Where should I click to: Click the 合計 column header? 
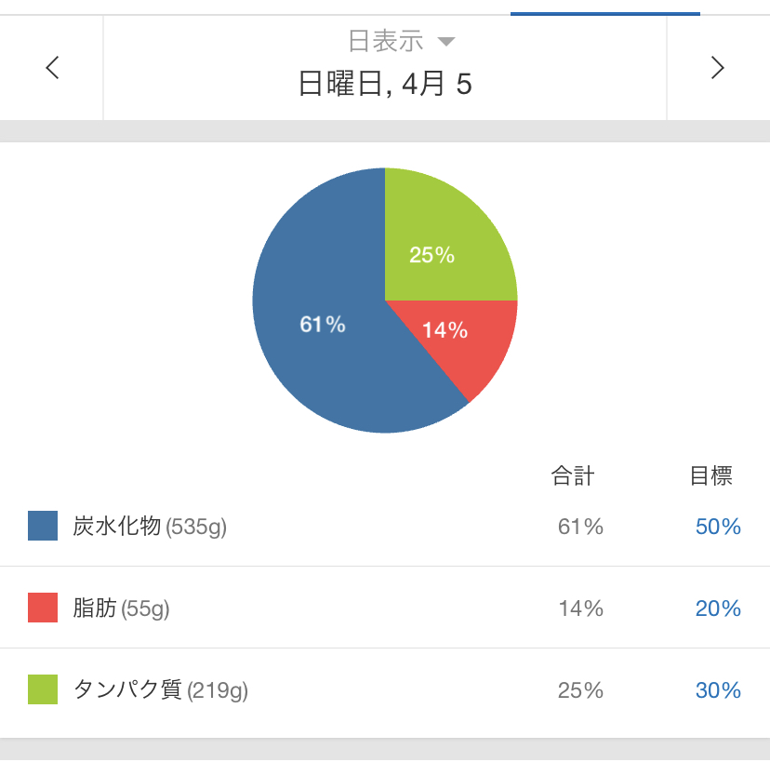[573, 475]
